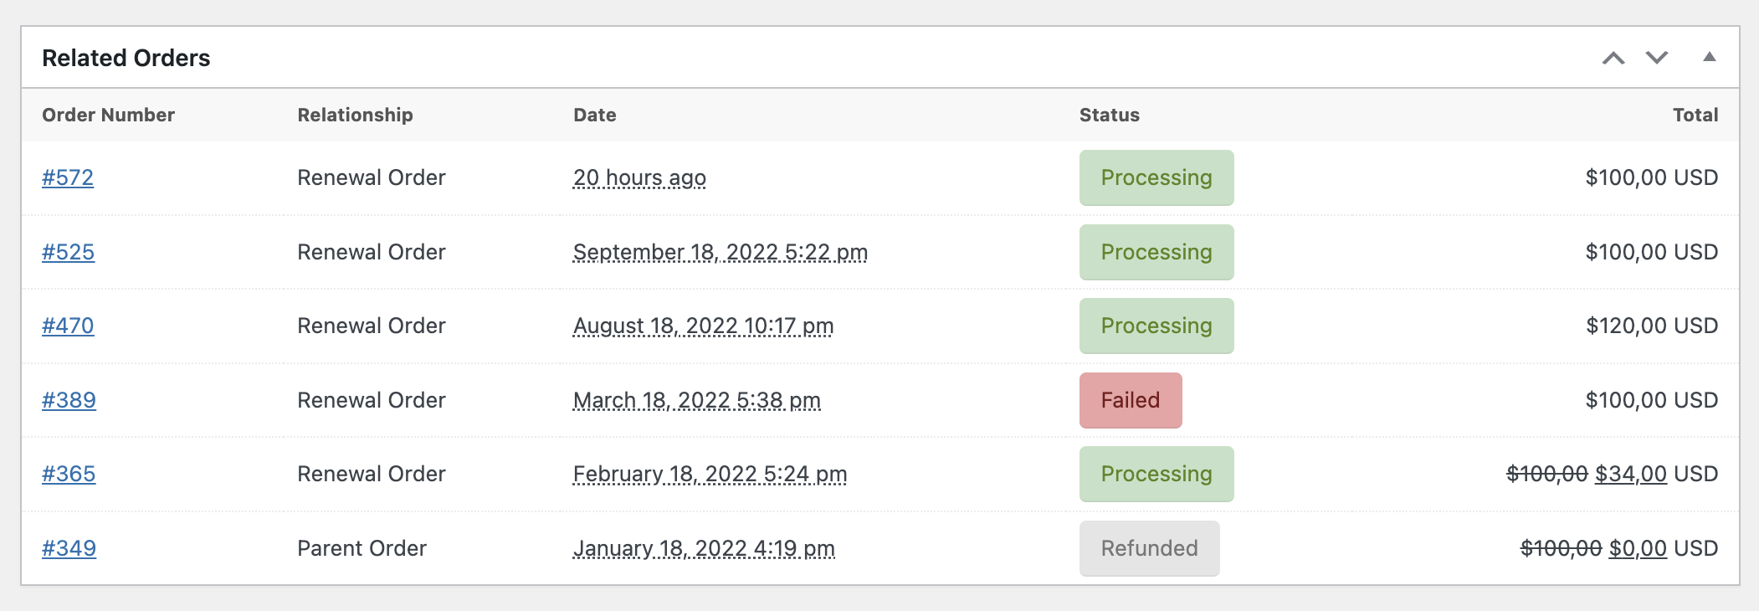The height and width of the screenshot is (611, 1759).
Task: Open parent order #349
Action: click(x=69, y=548)
